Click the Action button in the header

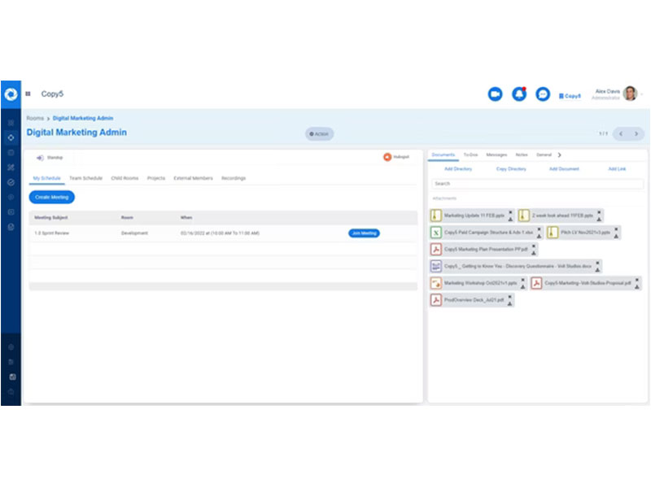click(x=318, y=133)
